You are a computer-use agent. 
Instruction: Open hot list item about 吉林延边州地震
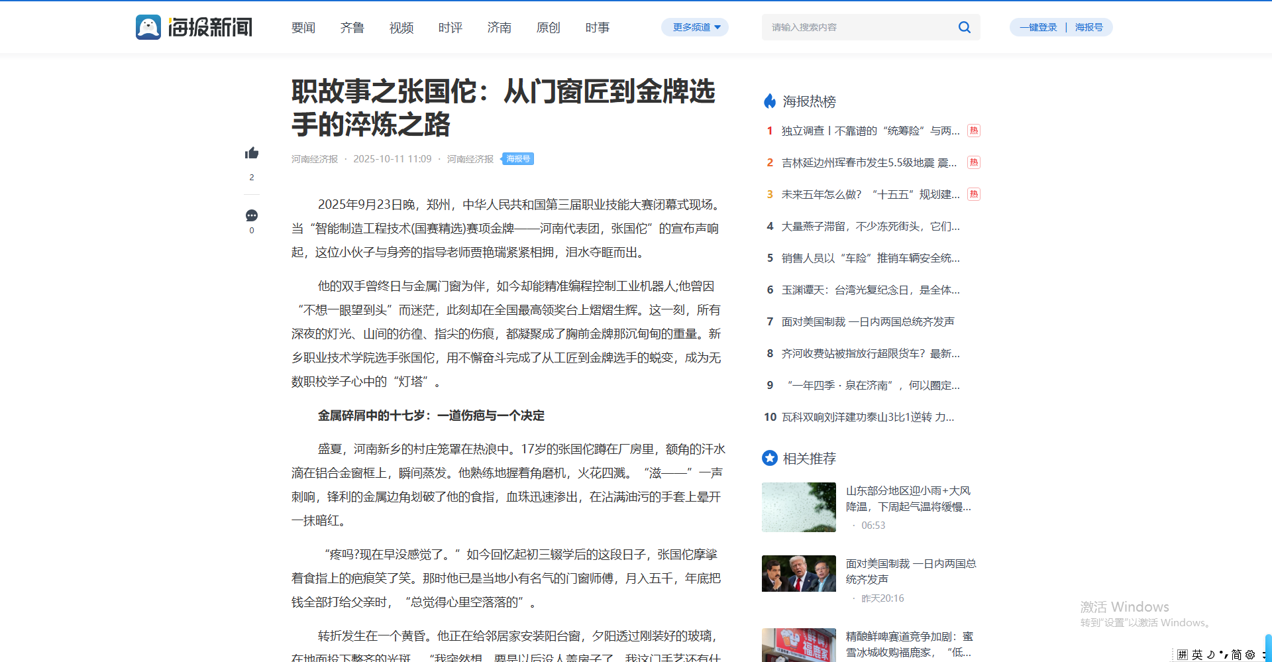tap(869, 162)
